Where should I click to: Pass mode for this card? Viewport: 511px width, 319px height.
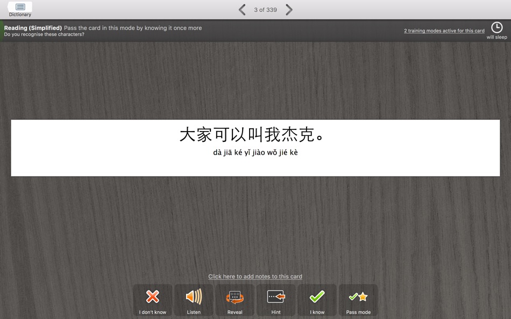358,300
